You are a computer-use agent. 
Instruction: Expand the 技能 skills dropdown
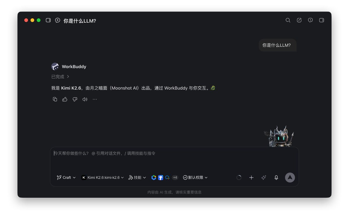click(137, 177)
